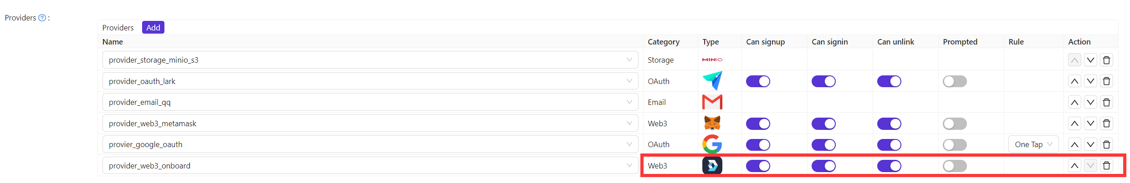
Task: Open the One Tap rule dropdown
Action: (1033, 144)
